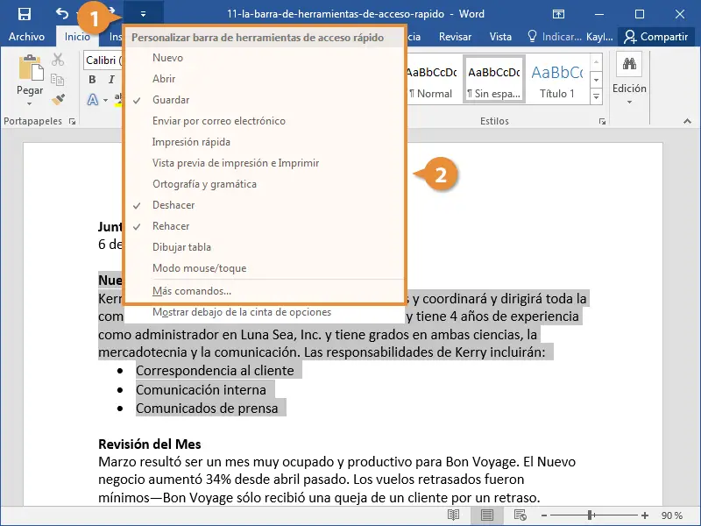Apply the Normal style
Viewport: 701px width, 526px height.
point(431,80)
